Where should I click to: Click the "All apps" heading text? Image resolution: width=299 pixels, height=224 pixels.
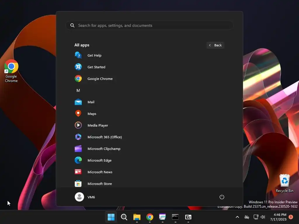coord(82,45)
